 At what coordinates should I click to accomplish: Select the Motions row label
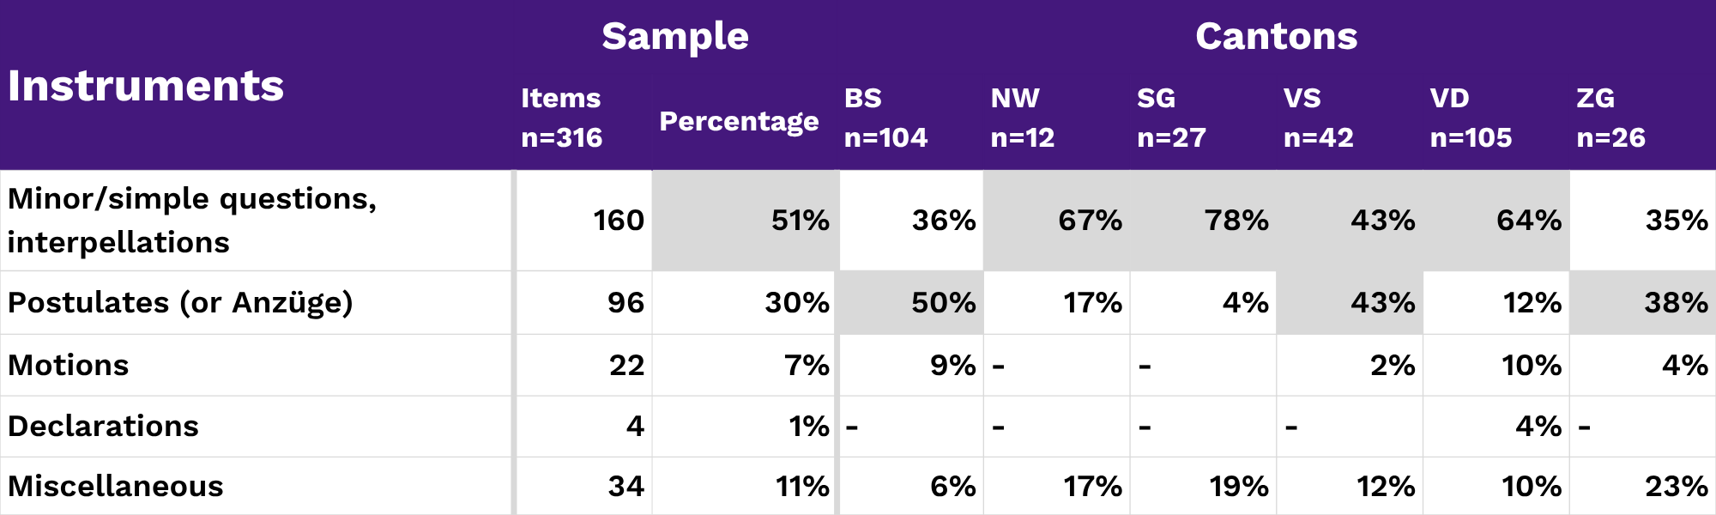tap(69, 365)
